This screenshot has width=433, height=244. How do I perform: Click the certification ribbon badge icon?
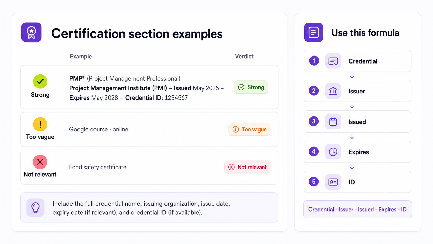pos(31,32)
